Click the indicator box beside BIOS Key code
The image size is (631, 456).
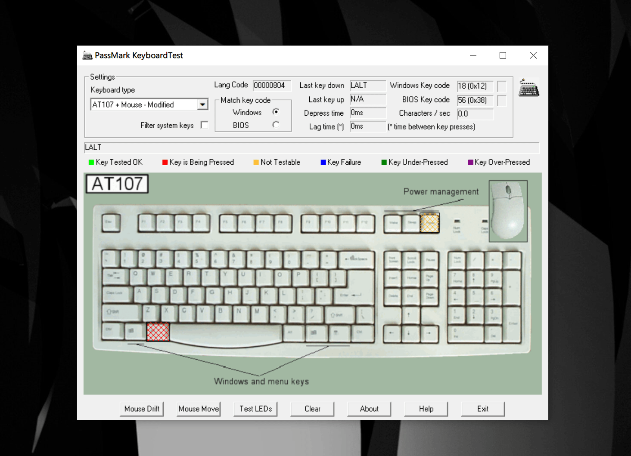coord(502,101)
